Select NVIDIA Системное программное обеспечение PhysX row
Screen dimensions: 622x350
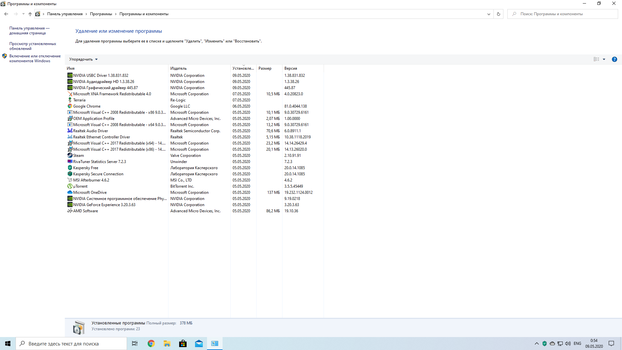click(x=194, y=198)
